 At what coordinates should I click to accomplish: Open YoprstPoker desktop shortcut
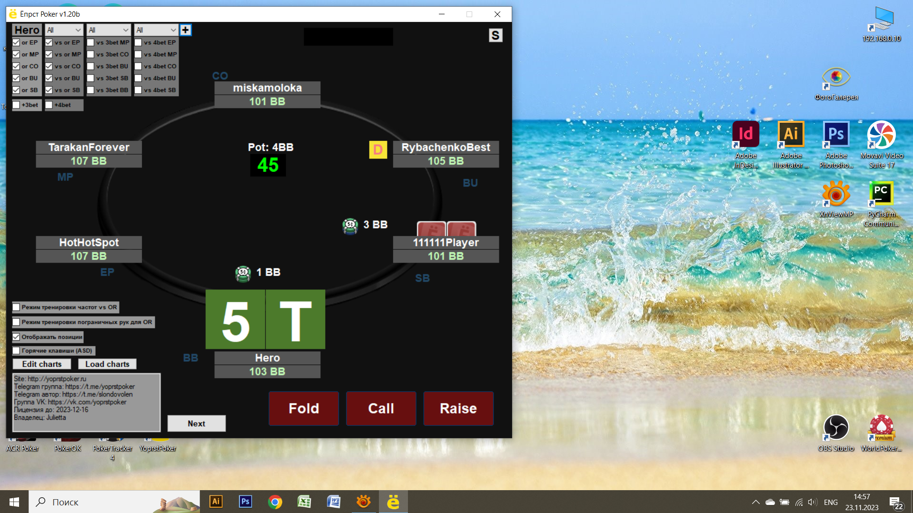point(158,446)
